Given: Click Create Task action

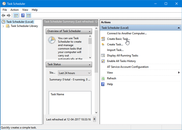Looking at the screenshot, I should point(115,44).
